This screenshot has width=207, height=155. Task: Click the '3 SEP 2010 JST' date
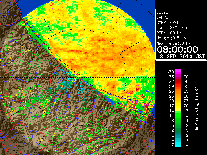[x=182, y=57]
